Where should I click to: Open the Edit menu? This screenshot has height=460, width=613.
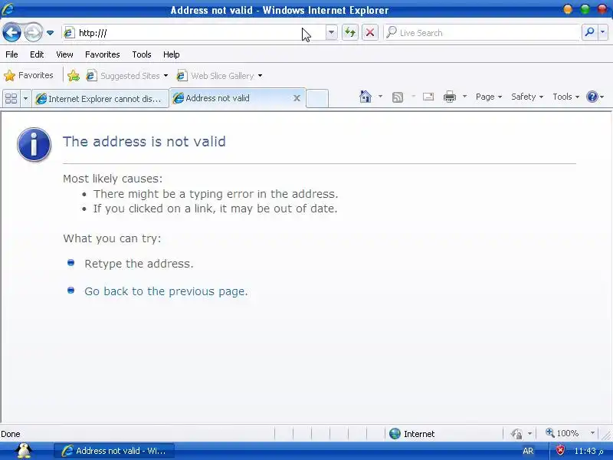pyautogui.click(x=37, y=54)
